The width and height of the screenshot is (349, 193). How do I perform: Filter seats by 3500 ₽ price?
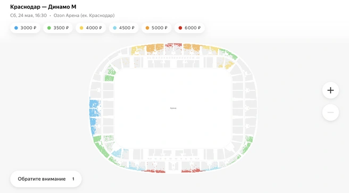coord(58,28)
